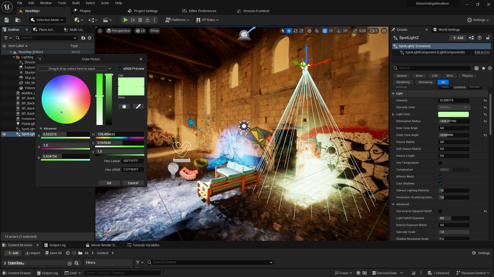This screenshot has width=494, height=277.
Task: Click the eyedropper icon in Color Picker
Action: pos(138,106)
